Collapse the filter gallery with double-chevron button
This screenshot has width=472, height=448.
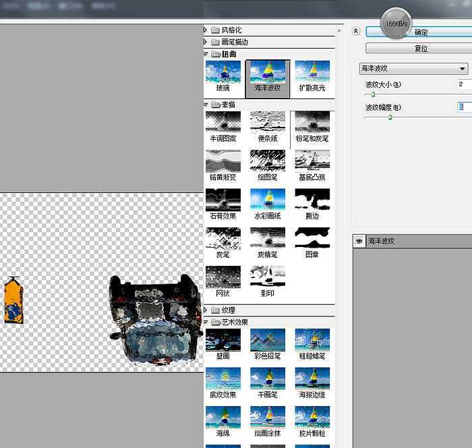pos(356,31)
